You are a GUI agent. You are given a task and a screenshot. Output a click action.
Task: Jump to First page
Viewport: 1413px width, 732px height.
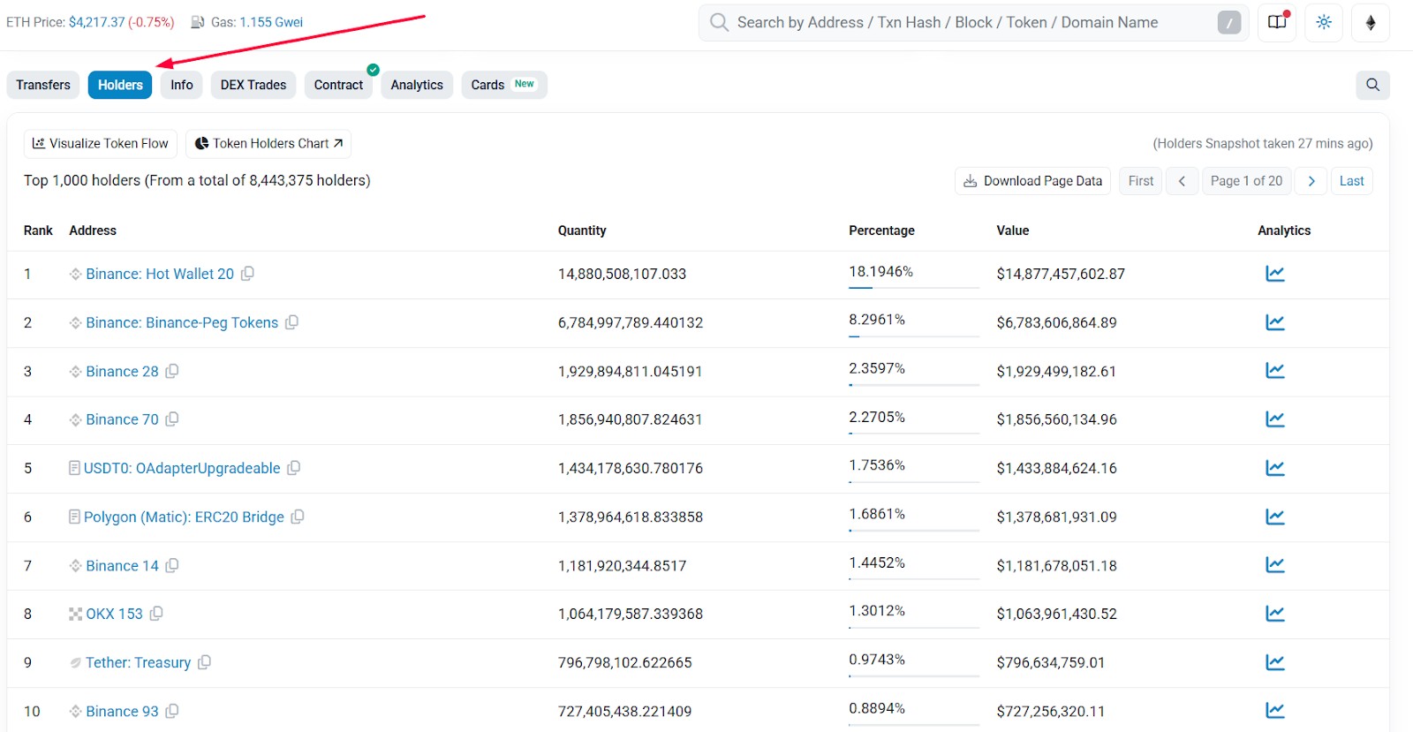point(1141,181)
